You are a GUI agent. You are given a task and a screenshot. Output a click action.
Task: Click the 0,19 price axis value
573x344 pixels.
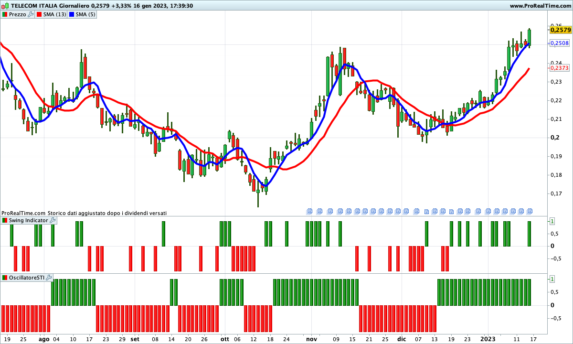point(557,156)
